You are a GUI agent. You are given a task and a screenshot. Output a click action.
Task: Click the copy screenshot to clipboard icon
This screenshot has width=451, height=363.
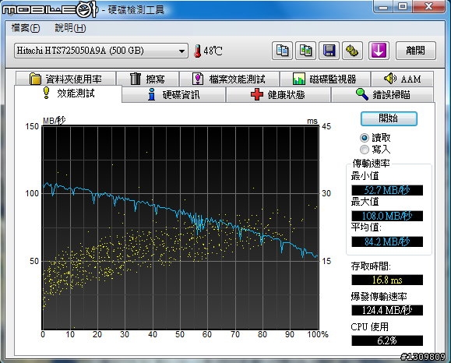(305, 51)
